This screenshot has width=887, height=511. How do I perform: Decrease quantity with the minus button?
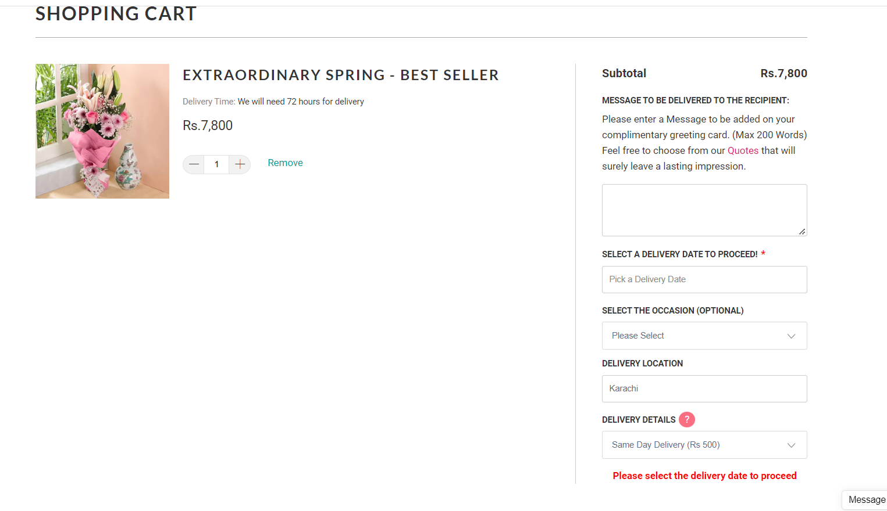194,164
